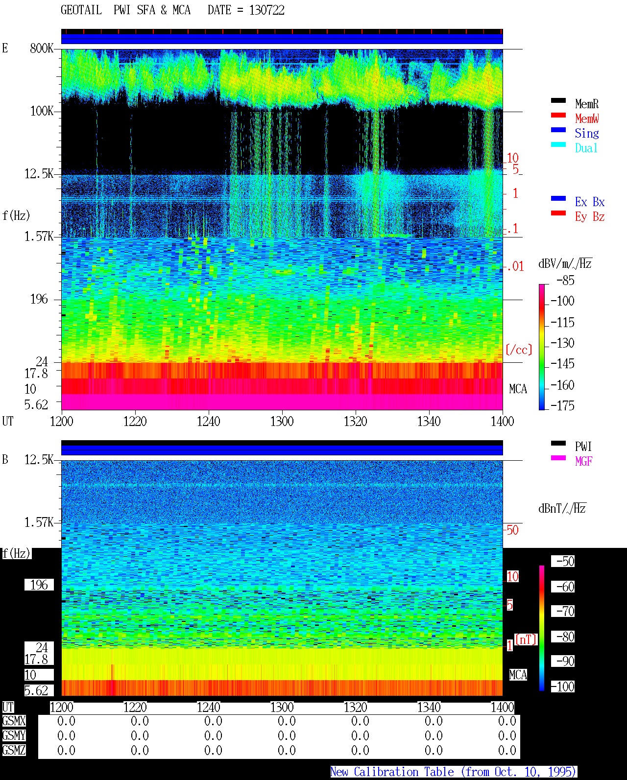This screenshot has height=780, width=627.
Task: Click the '100K' frequency axis label
Action: (x=42, y=111)
